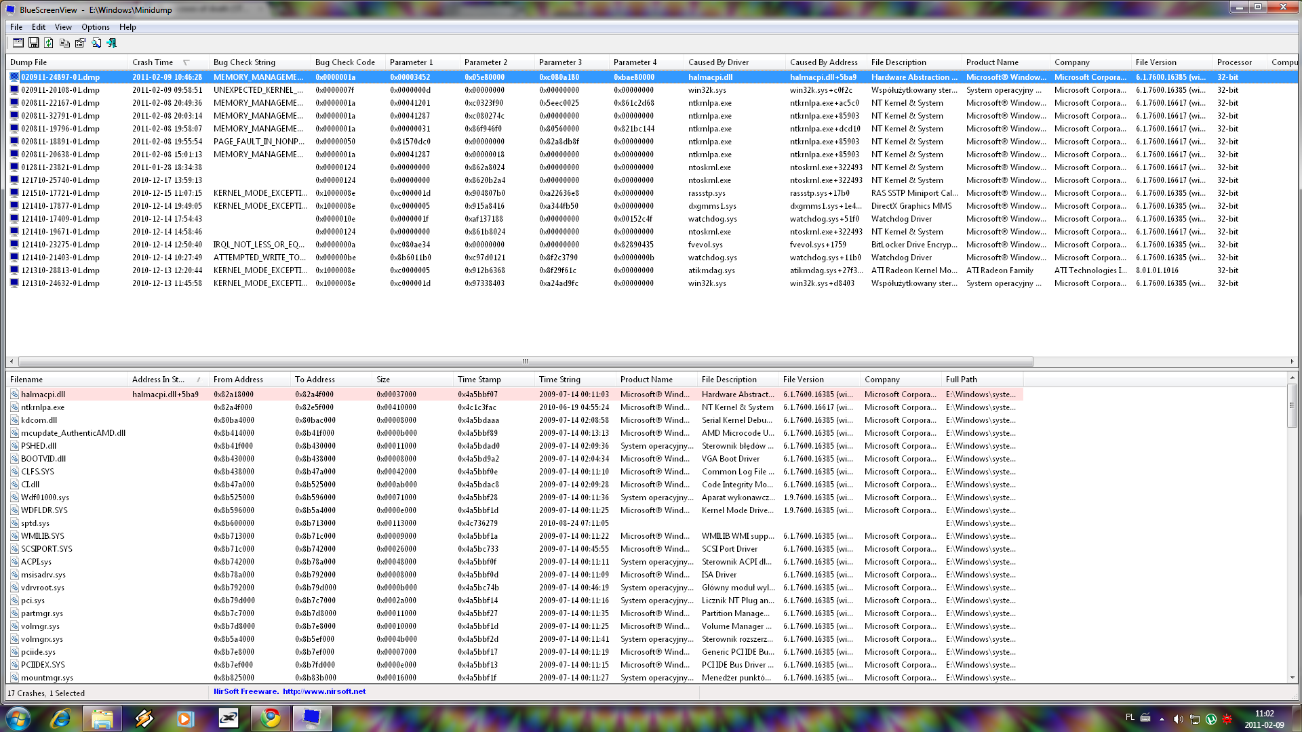
Task: Open the nirsoft.net link in the status bar
Action: 324,692
